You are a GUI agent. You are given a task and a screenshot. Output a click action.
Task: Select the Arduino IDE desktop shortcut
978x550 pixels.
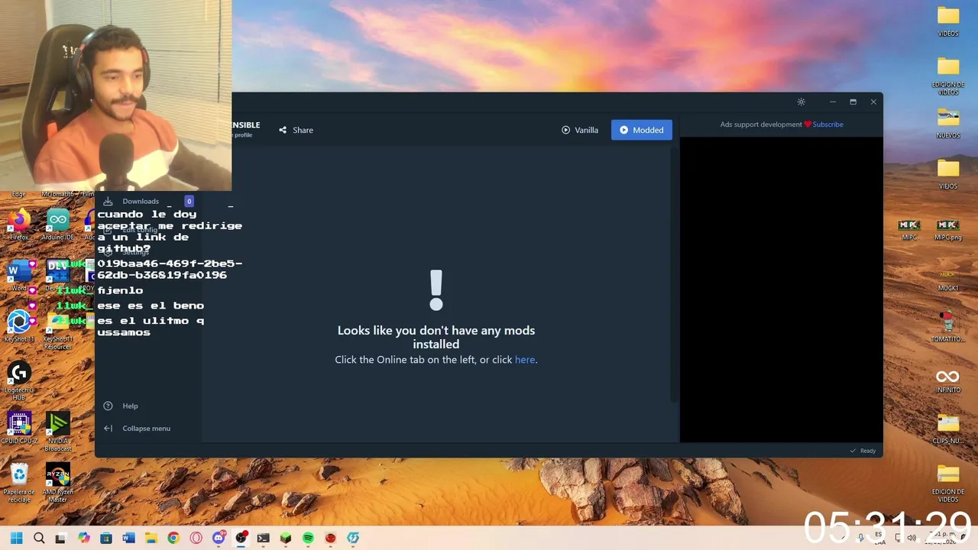(x=58, y=225)
